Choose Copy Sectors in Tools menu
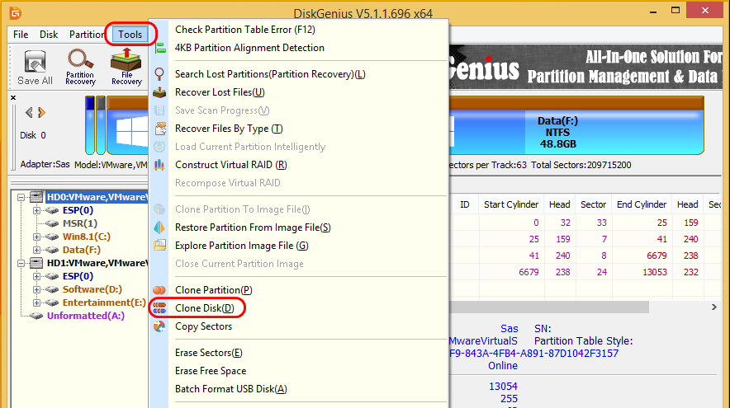The width and height of the screenshot is (730, 408). click(203, 326)
